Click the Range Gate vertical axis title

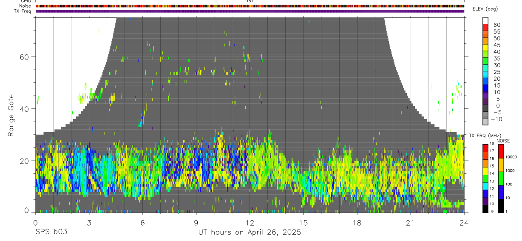[11, 115]
